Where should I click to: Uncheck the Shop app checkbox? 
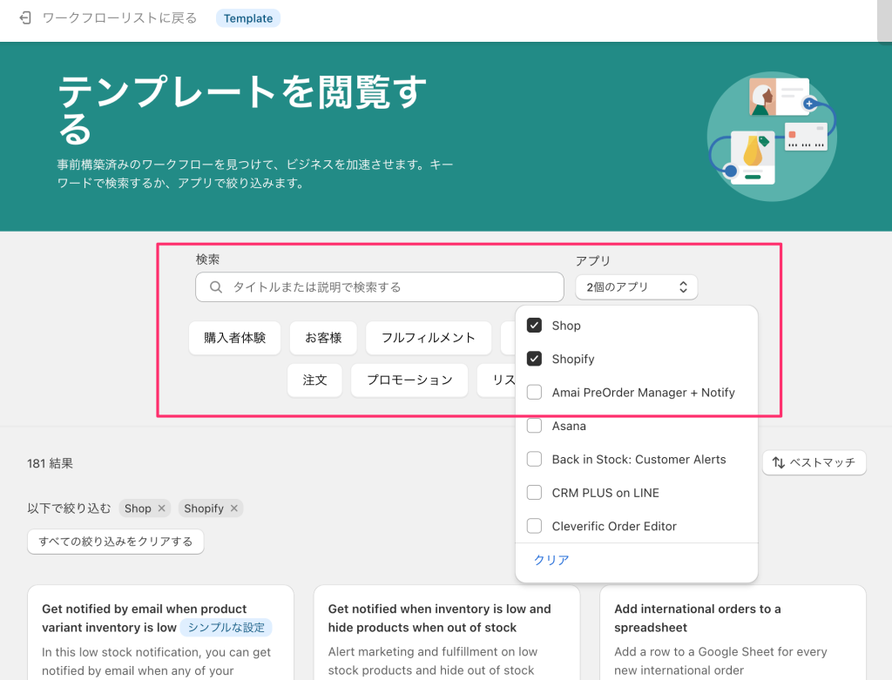click(535, 326)
